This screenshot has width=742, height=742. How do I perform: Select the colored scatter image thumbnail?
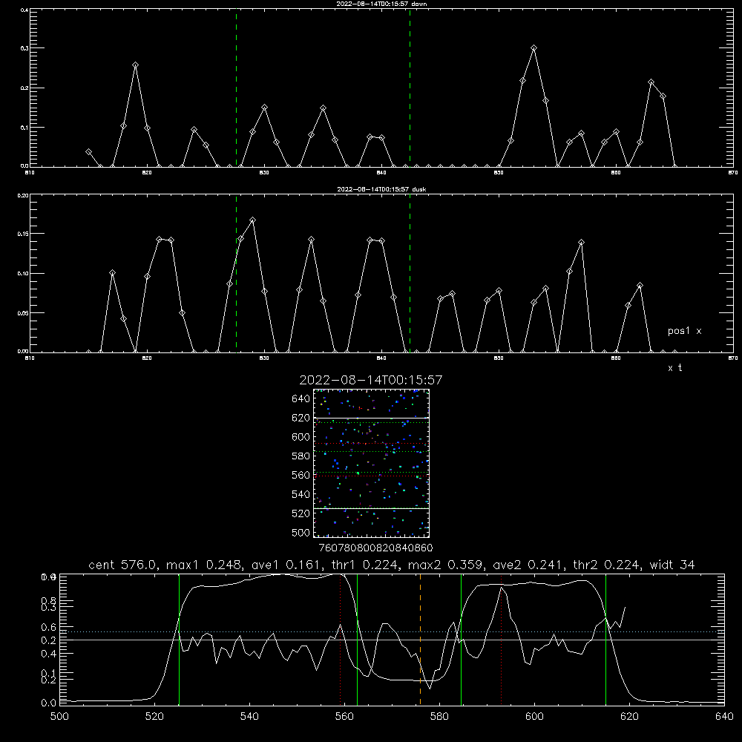coord(372,463)
